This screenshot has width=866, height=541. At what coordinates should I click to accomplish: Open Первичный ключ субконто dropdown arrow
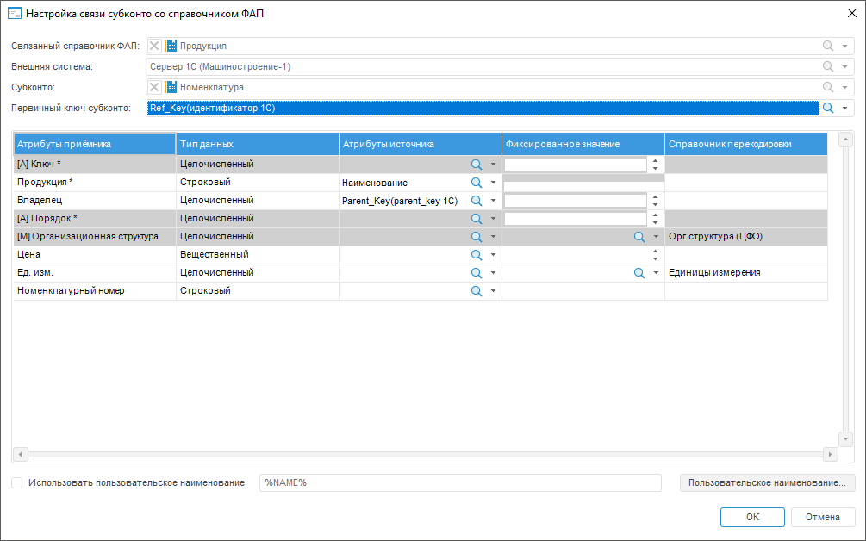[x=845, y=108]
